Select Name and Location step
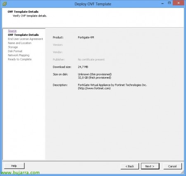This screenshot has width=186, height=176. (20, 43)
